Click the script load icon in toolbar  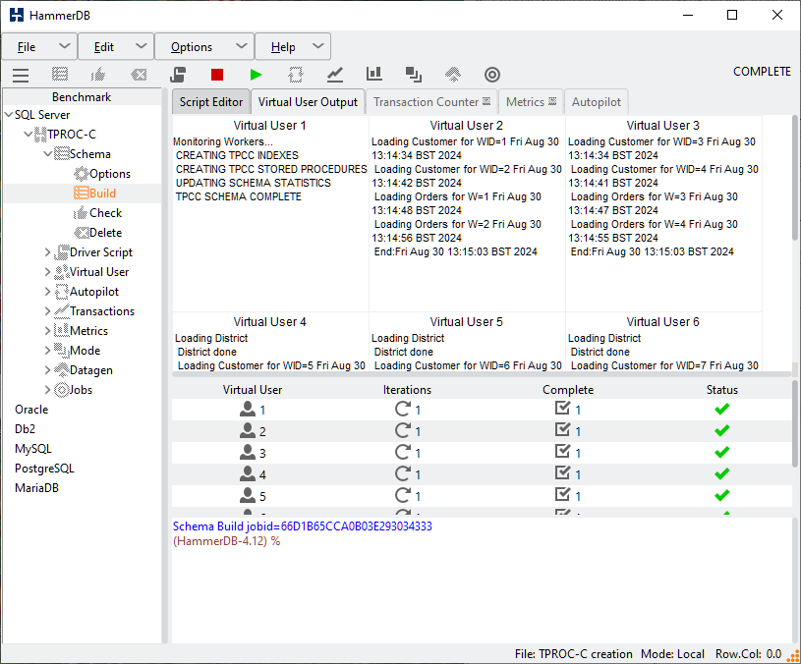tap(178, 75)
